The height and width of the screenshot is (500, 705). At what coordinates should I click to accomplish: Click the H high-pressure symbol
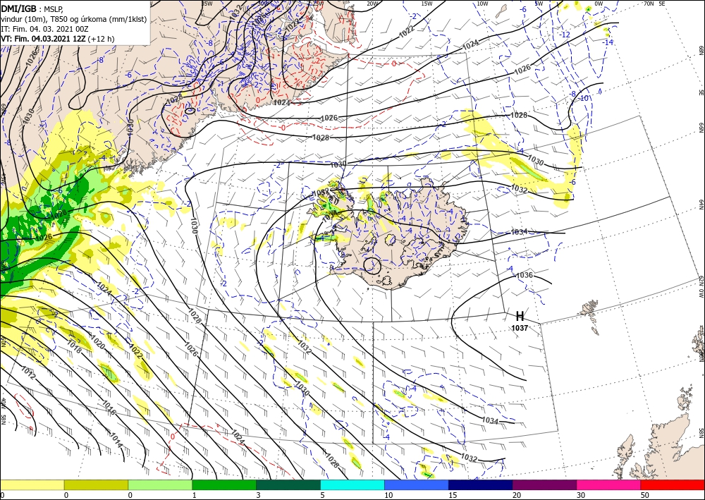[520, 316]
